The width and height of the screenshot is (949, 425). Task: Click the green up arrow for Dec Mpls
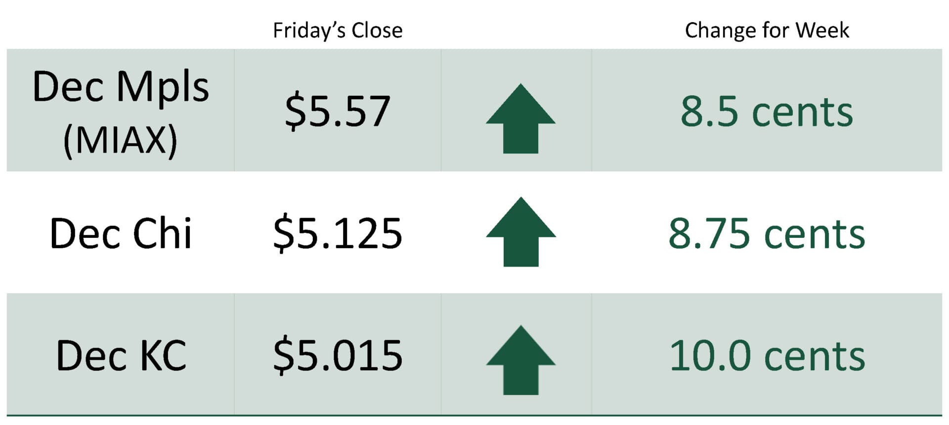[520, 119]
